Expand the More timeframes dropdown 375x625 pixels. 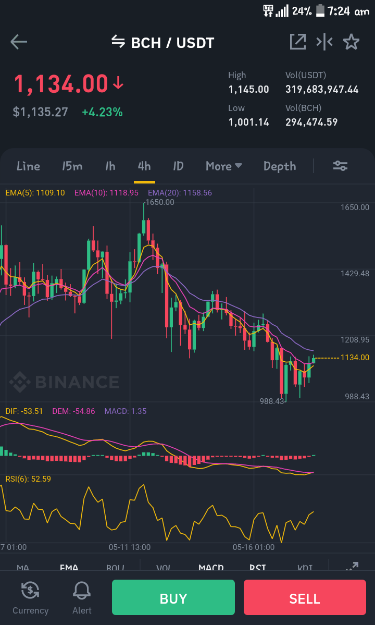224,166
